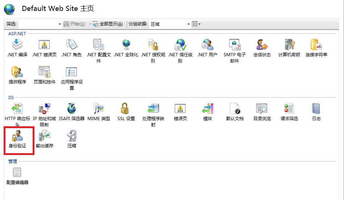
Task: Expand the 筛选 filter dropdown
Action: point(60,24)
